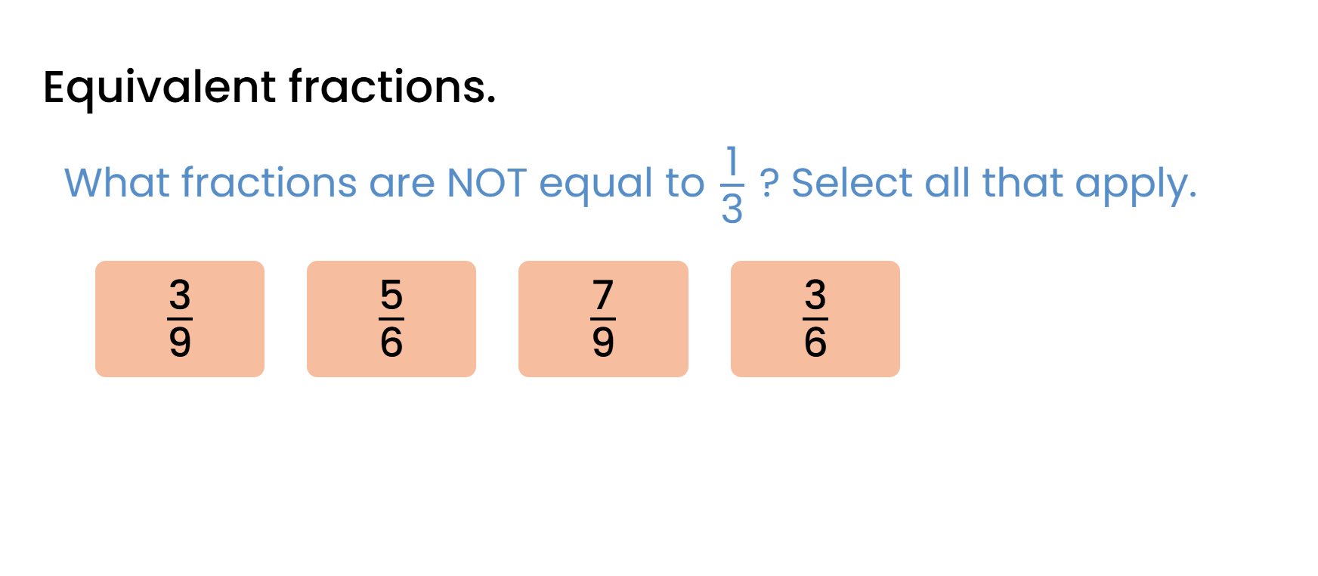
Task: Click the numerator 3 in the 3/9 tile
Action: pyautogui.click(x=180, y=295)
